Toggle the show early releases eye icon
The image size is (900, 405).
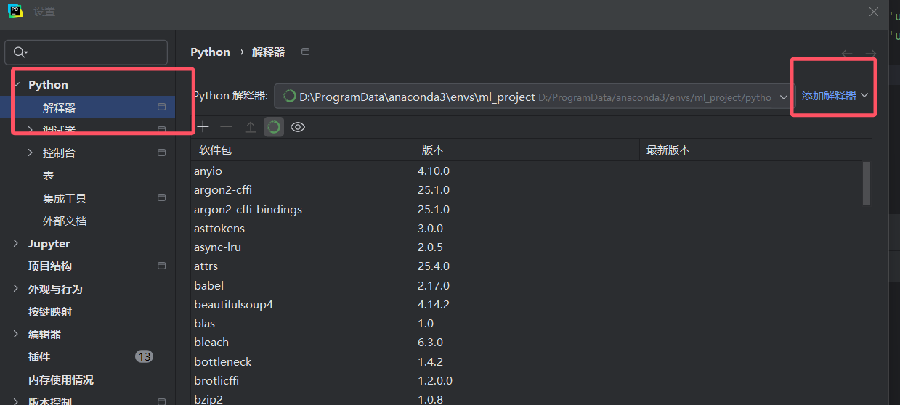[x=298, y=127]
